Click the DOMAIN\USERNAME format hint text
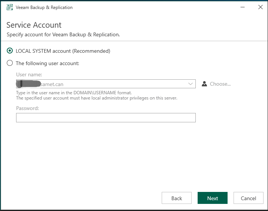 [74, 93]
